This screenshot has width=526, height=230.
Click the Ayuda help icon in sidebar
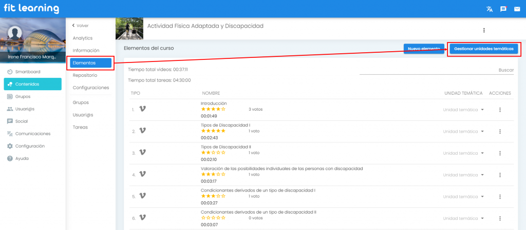click(x=10, y=158)
